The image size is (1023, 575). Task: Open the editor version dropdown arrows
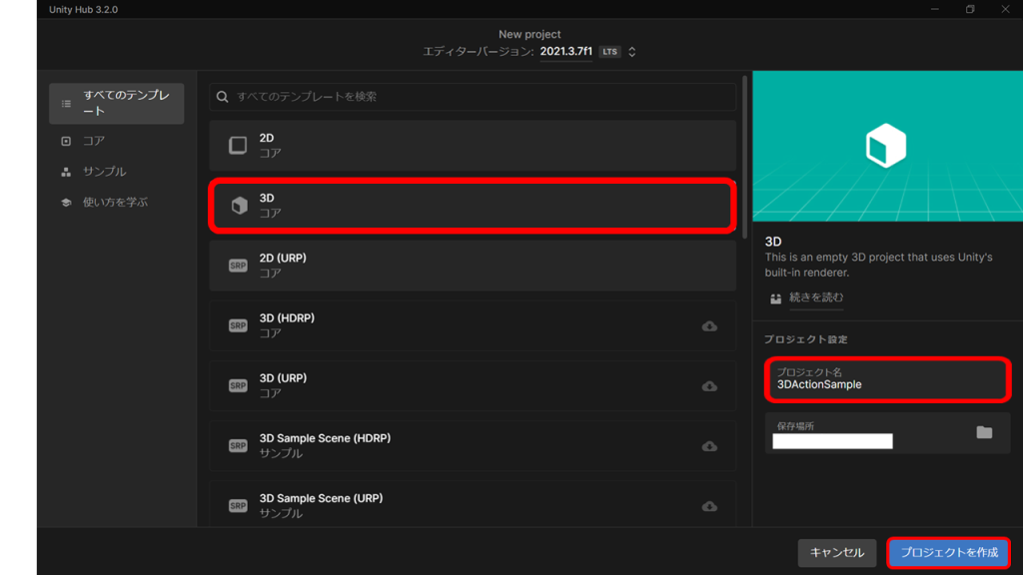point(632,52)
